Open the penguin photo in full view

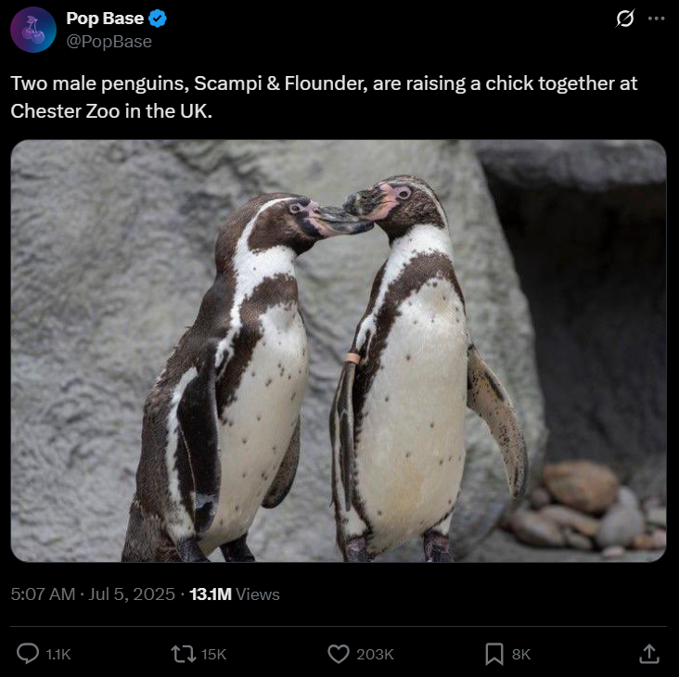coord(339,351)
